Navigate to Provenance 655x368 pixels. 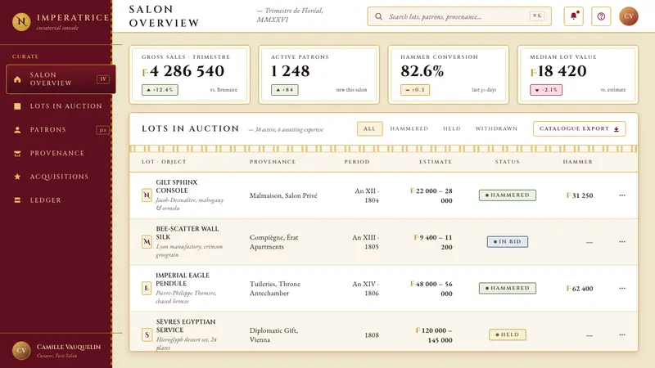tap(61, 153)
